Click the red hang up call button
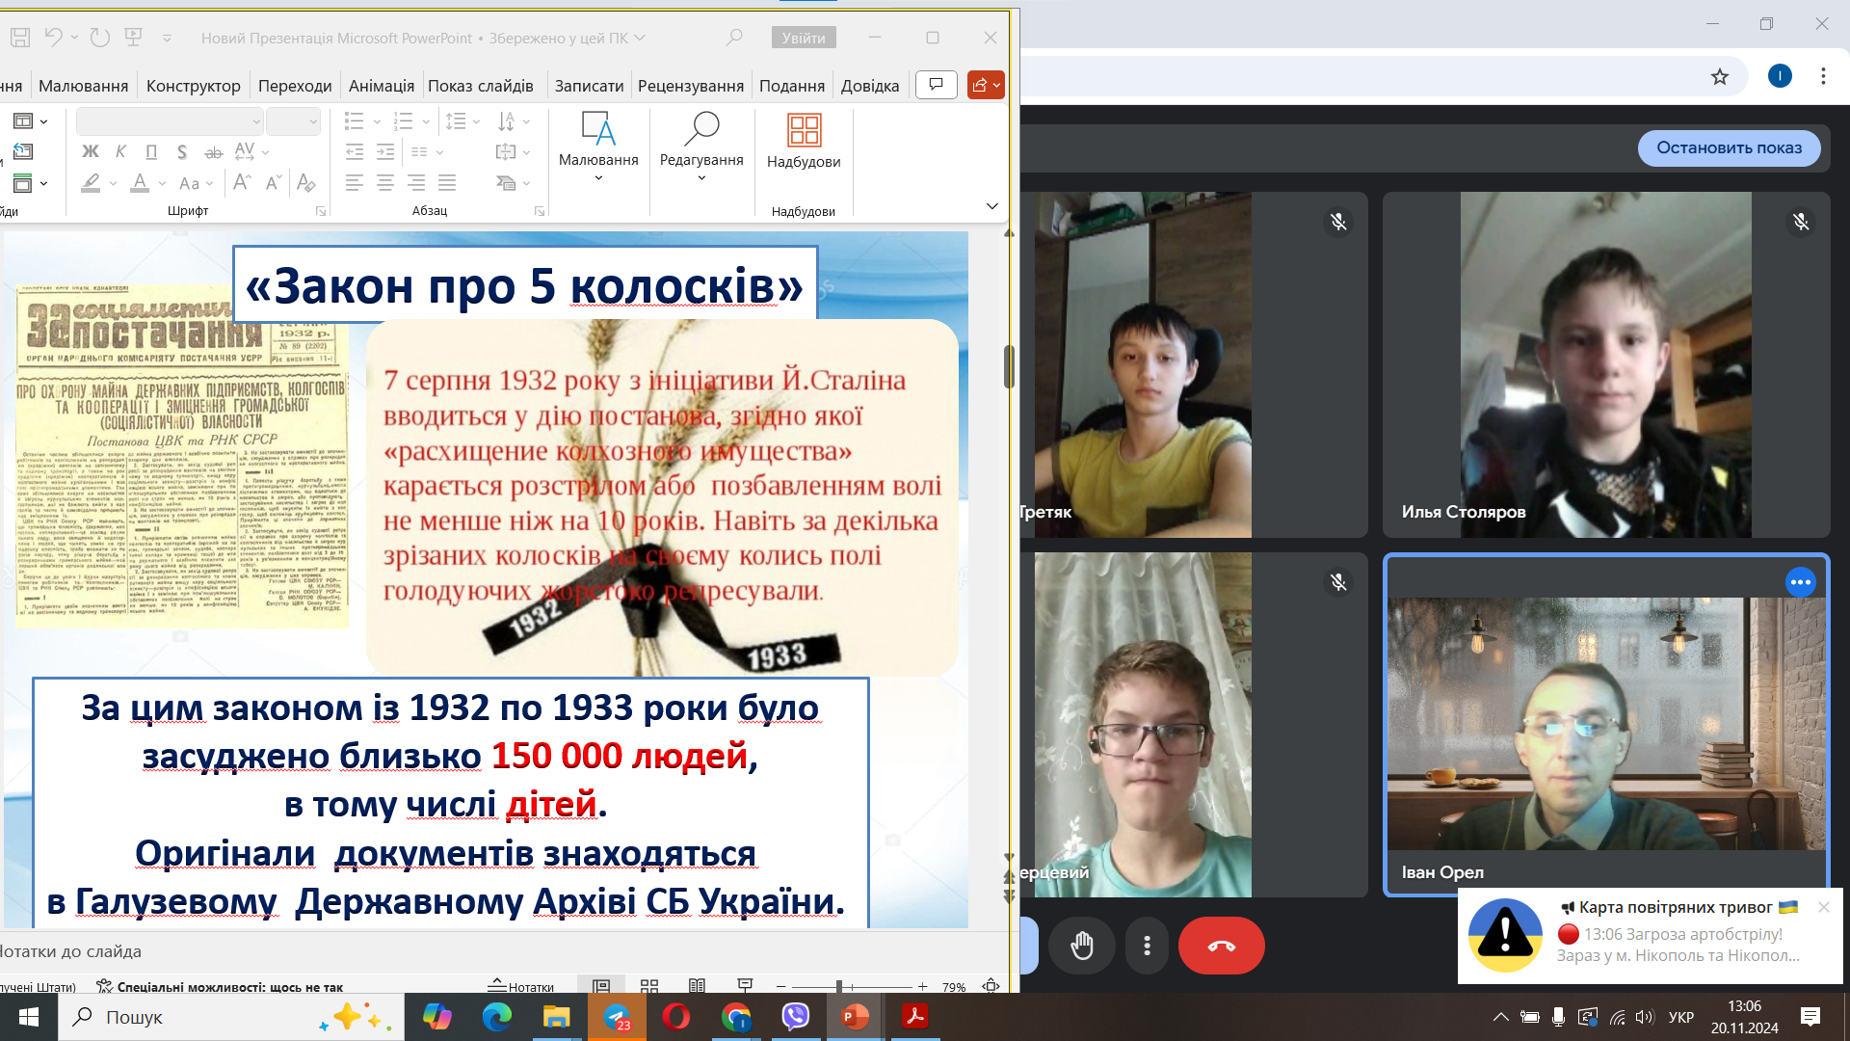Image resolution: width=1850 pixels, height=1041 pixels. pos(1221,946)
